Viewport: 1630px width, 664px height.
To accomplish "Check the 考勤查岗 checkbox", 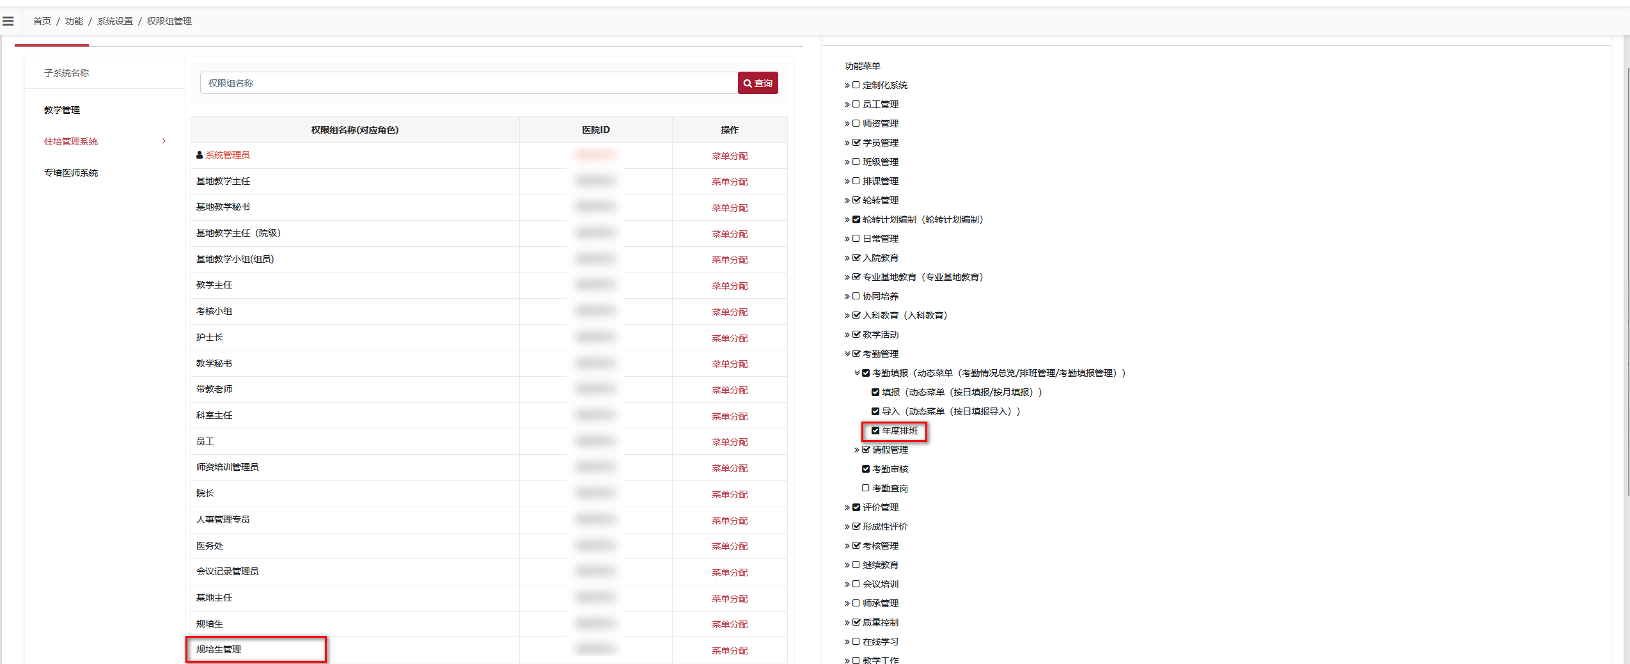I will tap(866, 488).
